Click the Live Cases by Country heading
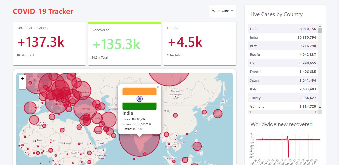Viewport: 339px width, 165px height. tap(277, 14)
